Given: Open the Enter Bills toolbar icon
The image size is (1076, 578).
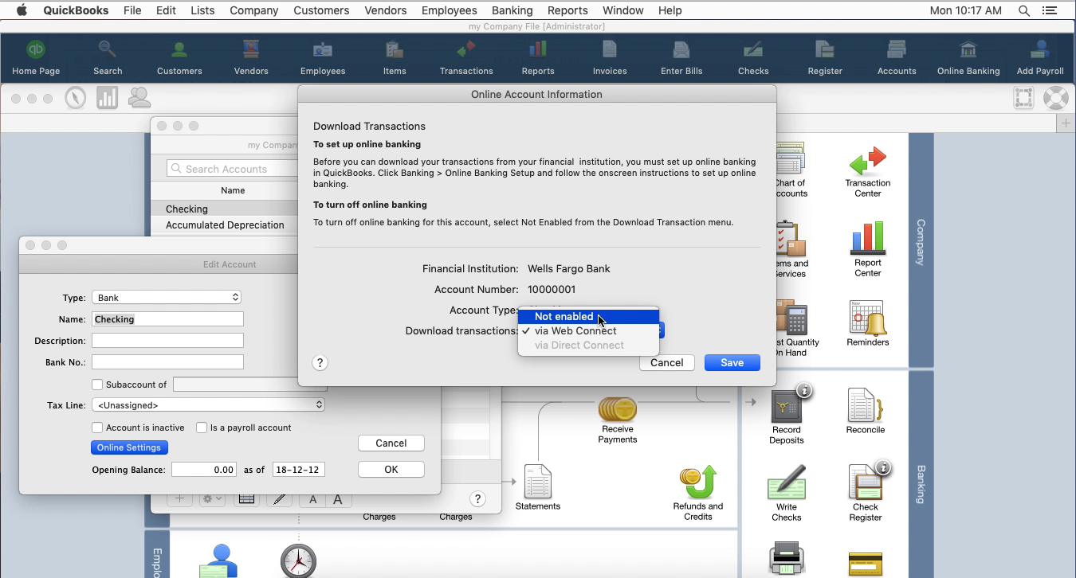Looking at the screenshot, I should click(x=681, y=57).
